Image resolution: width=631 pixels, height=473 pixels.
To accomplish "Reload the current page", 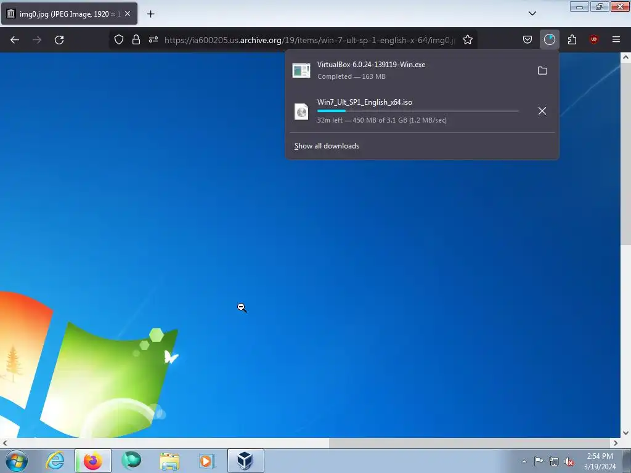I will 59,40.
